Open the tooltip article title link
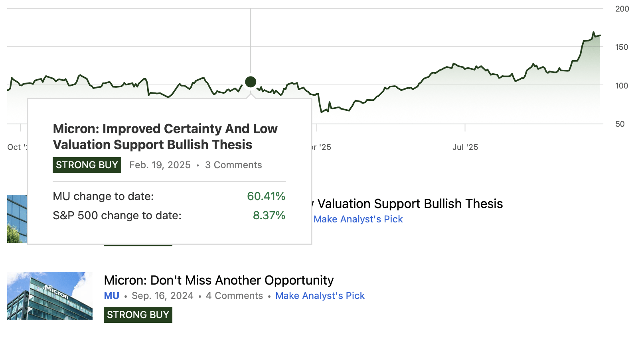The height and width of the screenshot is (338, 636). coord(165,137)
